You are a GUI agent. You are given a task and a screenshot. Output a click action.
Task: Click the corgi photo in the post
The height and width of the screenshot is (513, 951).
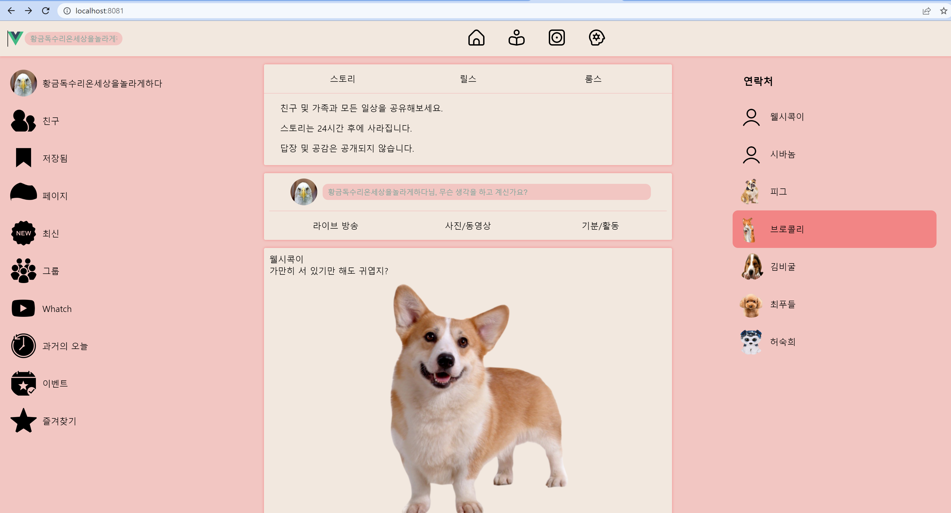tap(479, 398)
